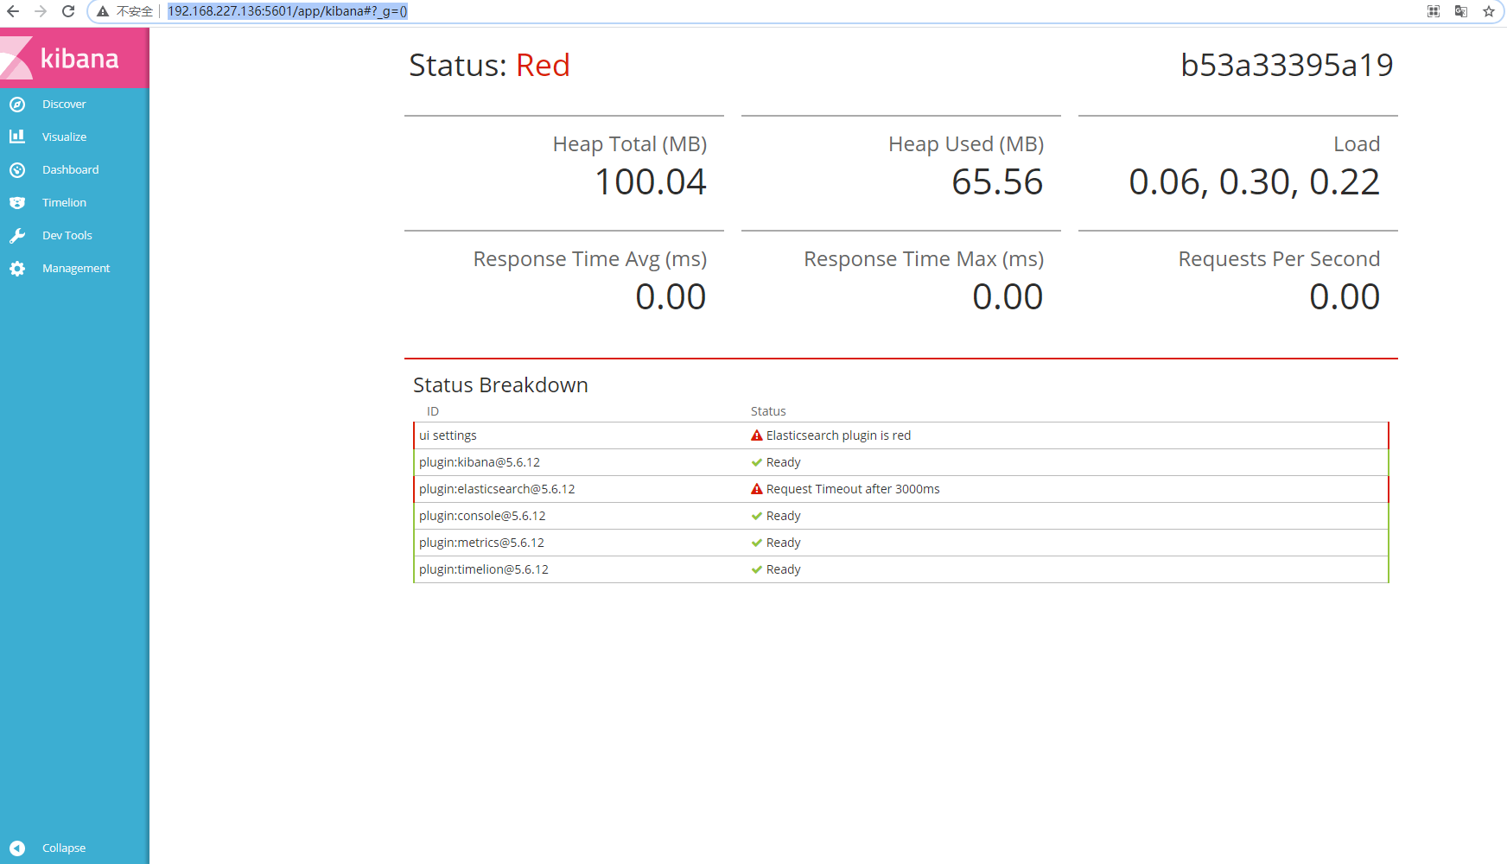Screen dimensions: 1507x864
Task: Click Heap Total value '100.04'
Action: 651,182
